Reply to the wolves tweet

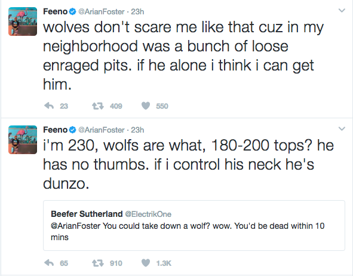pos(49,106)
